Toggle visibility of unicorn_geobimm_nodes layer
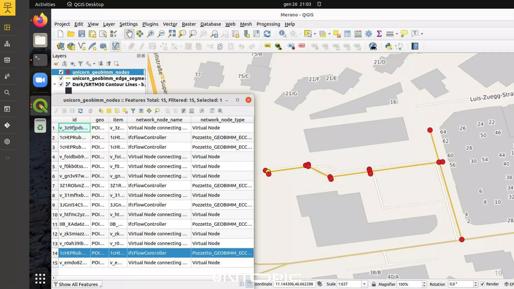The height and width of the screenshot is (289, 514). point(61,72)
